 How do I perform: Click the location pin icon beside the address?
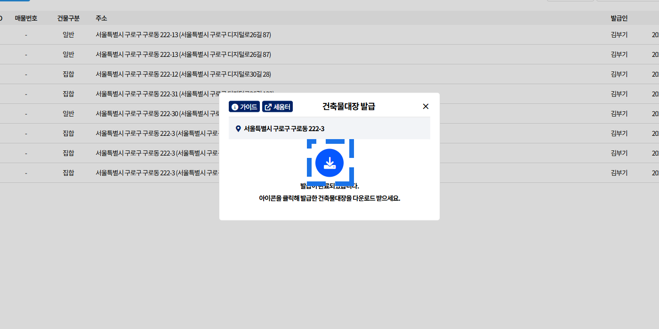tap(238, 129)
